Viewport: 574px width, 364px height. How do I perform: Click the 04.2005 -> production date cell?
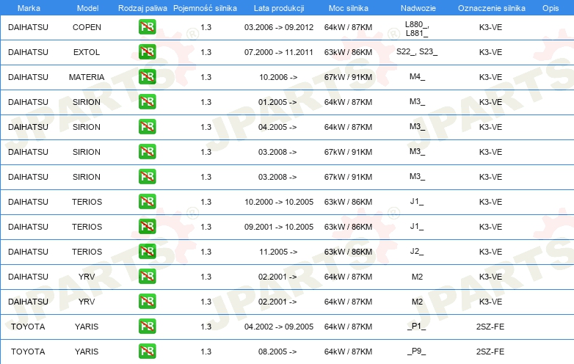pyautogui.click(x=277, y=127)
